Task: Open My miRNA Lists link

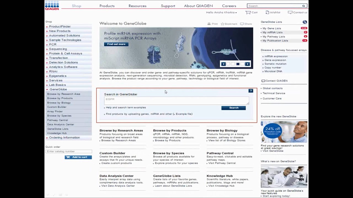Action: (x=272, y=32)
